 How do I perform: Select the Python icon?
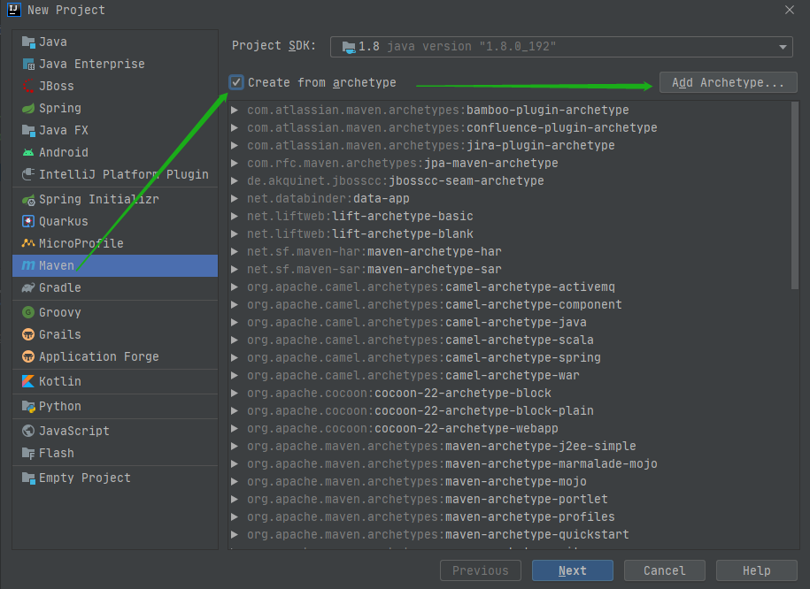(28, 406)
